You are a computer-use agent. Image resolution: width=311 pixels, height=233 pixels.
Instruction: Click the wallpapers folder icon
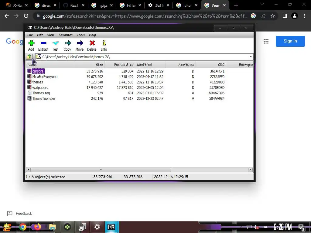click(29, 87)
